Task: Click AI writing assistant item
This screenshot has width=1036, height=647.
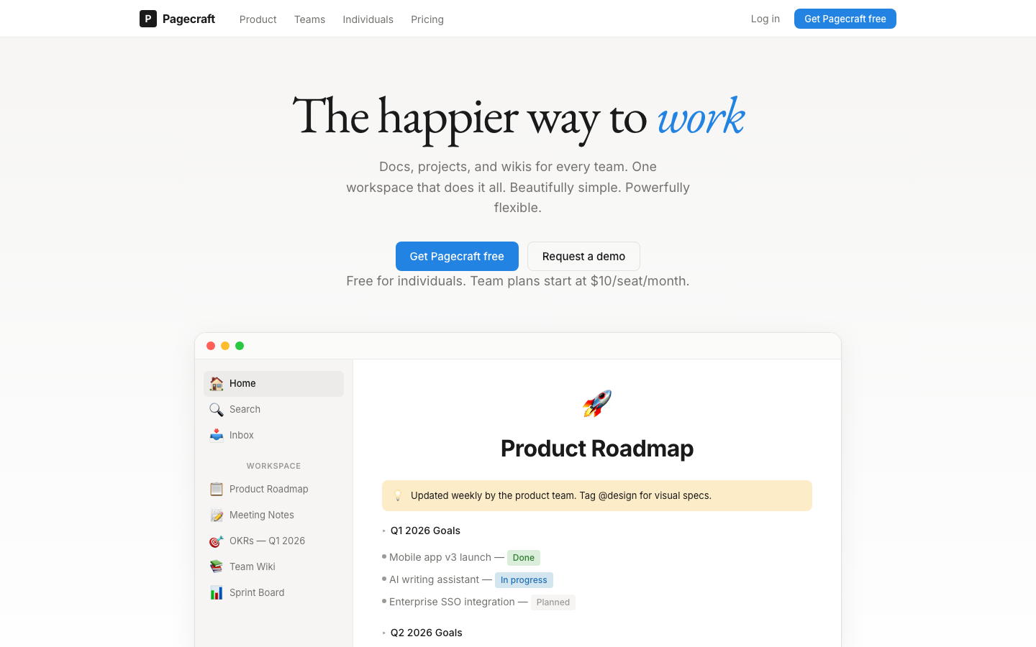Action: click(434, 580)
